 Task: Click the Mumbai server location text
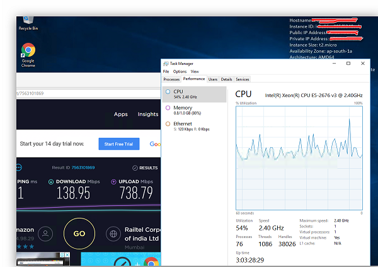click(135, 247)
